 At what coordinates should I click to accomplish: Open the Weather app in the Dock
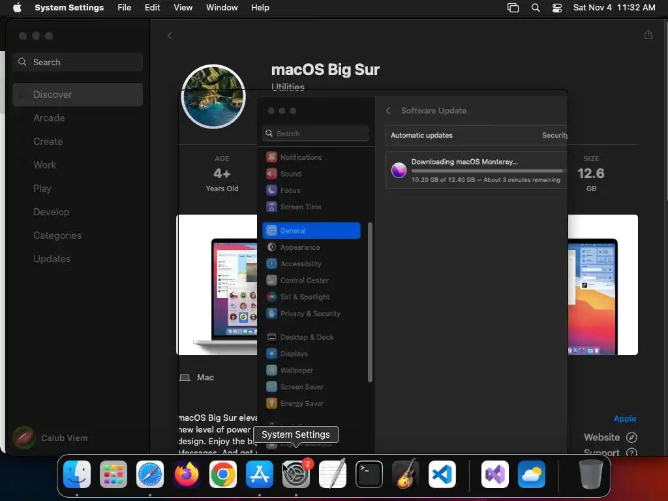tap(532, 474)
